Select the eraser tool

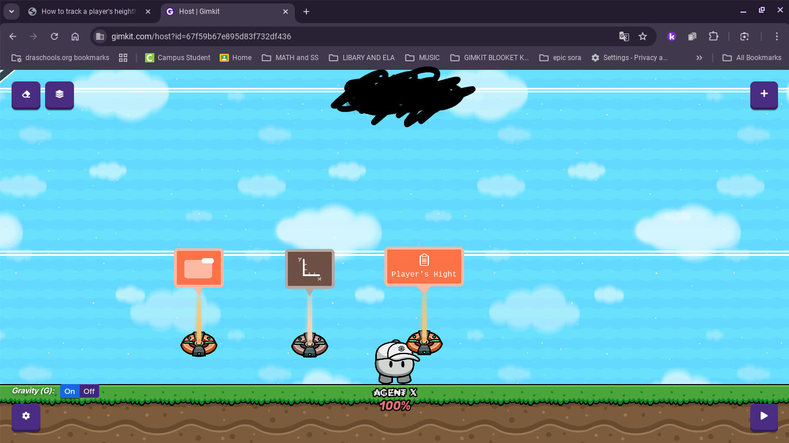tap(25, 95)
